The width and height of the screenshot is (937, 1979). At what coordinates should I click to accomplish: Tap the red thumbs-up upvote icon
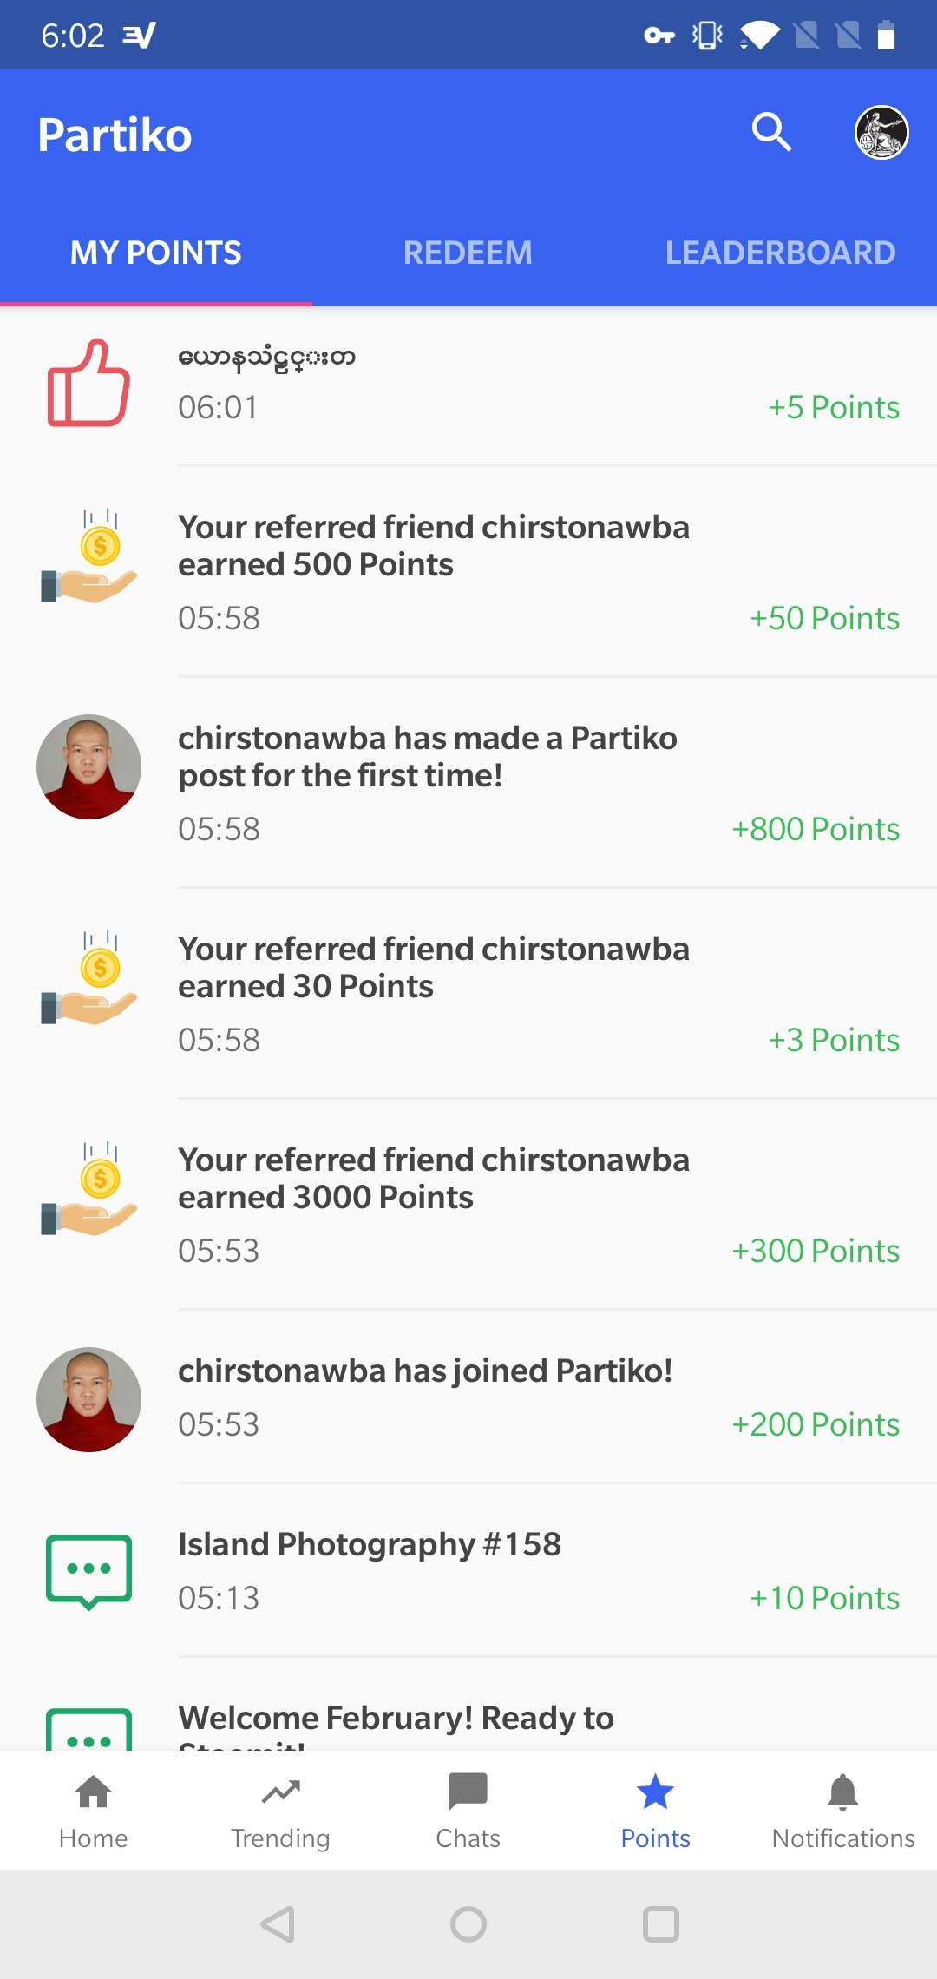point(88,383)
